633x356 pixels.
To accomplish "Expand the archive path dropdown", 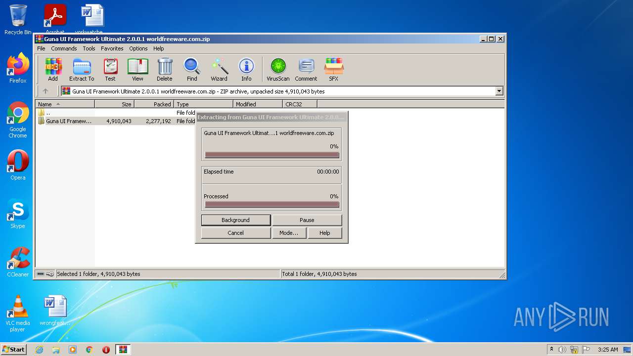I will point(499,91).
